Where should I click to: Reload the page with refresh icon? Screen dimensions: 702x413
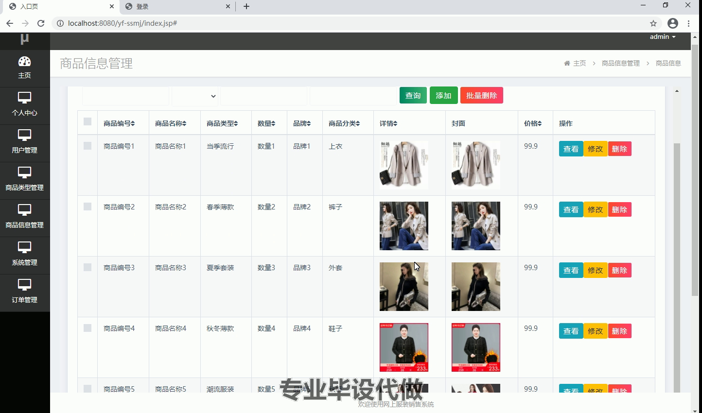(x=41, y=23)
